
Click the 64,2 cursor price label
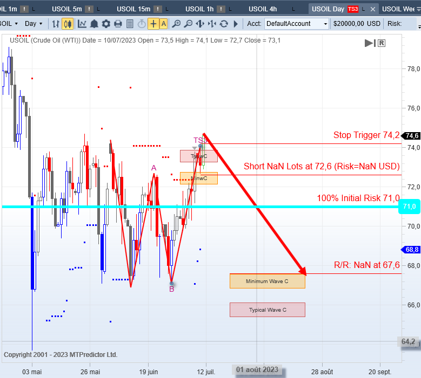408,341
